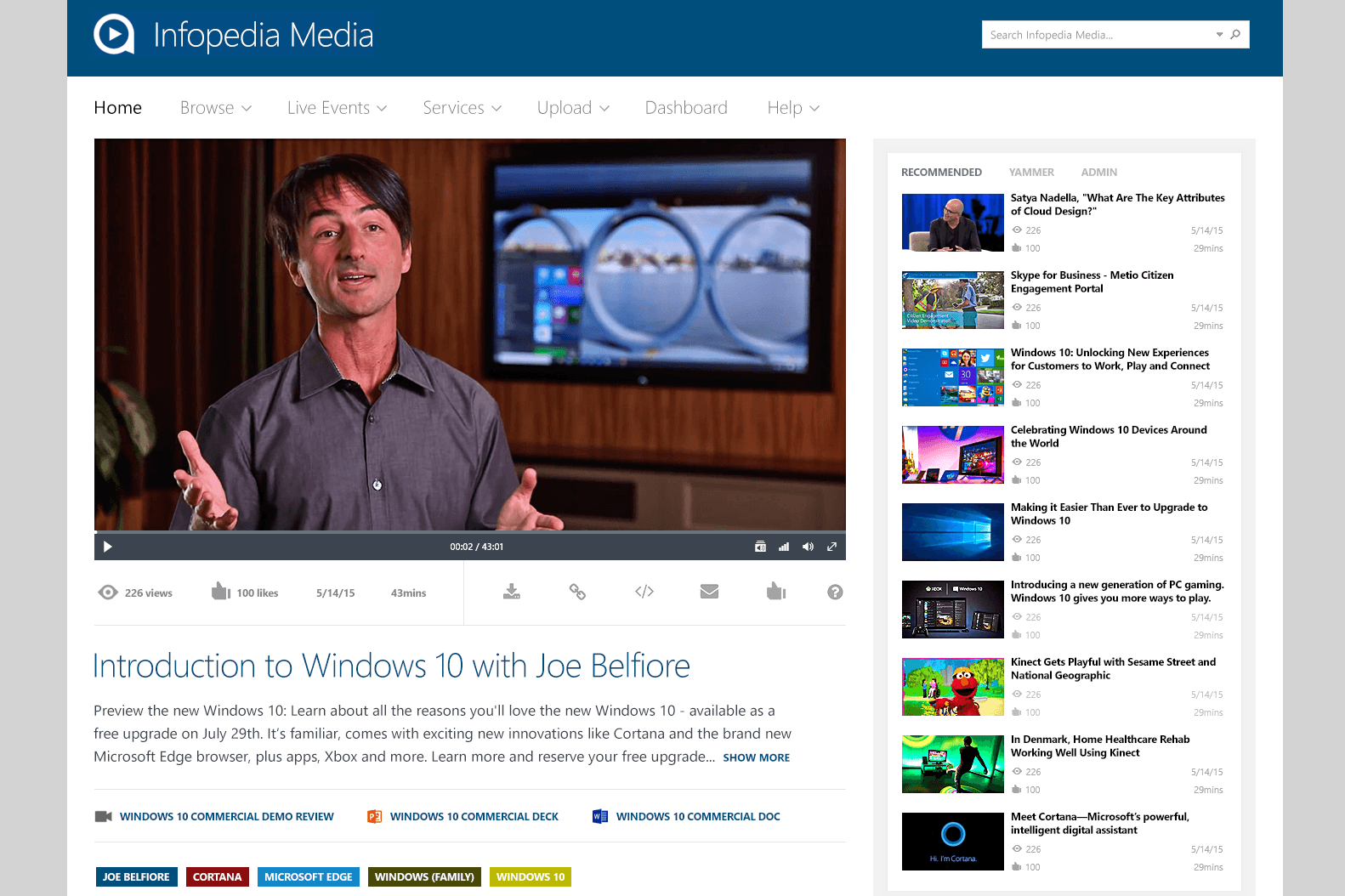Open Meet Cortana digital assistant title
The height and width of the screenshot is (896, 1345).
(x=1100, y=824)
